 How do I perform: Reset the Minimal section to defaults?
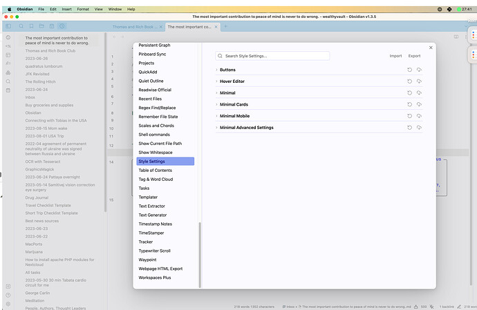[409, 93]
